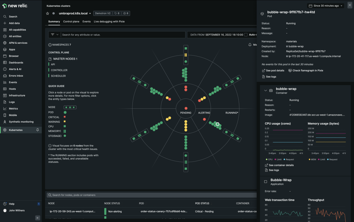Toggle the Bubble-Wrap application checkbox
Screen dimensions: 354x222
click(x=265, y=182)
